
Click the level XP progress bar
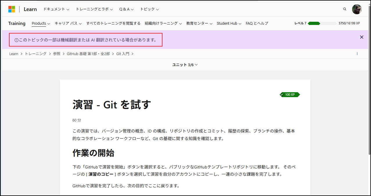point(322,23)
